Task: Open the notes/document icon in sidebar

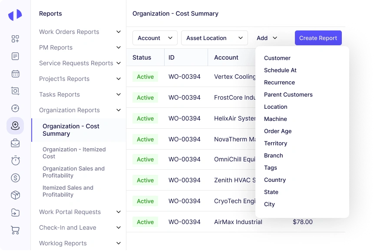Action: (x=15, y=56)
